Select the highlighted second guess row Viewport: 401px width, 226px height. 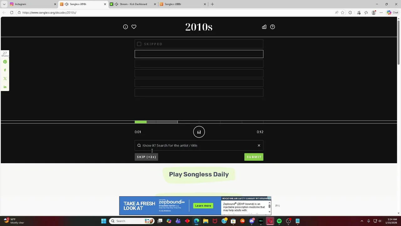[x=199, y=54]
